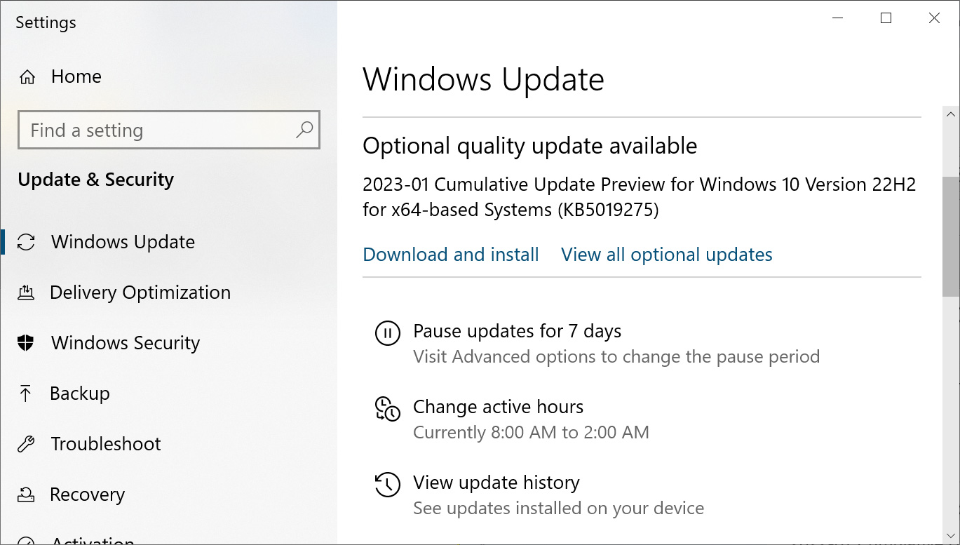Click the Windows Security shield icon
Image resolution: width=960 pixels, height=545 pixels.
tap(27, 343)
